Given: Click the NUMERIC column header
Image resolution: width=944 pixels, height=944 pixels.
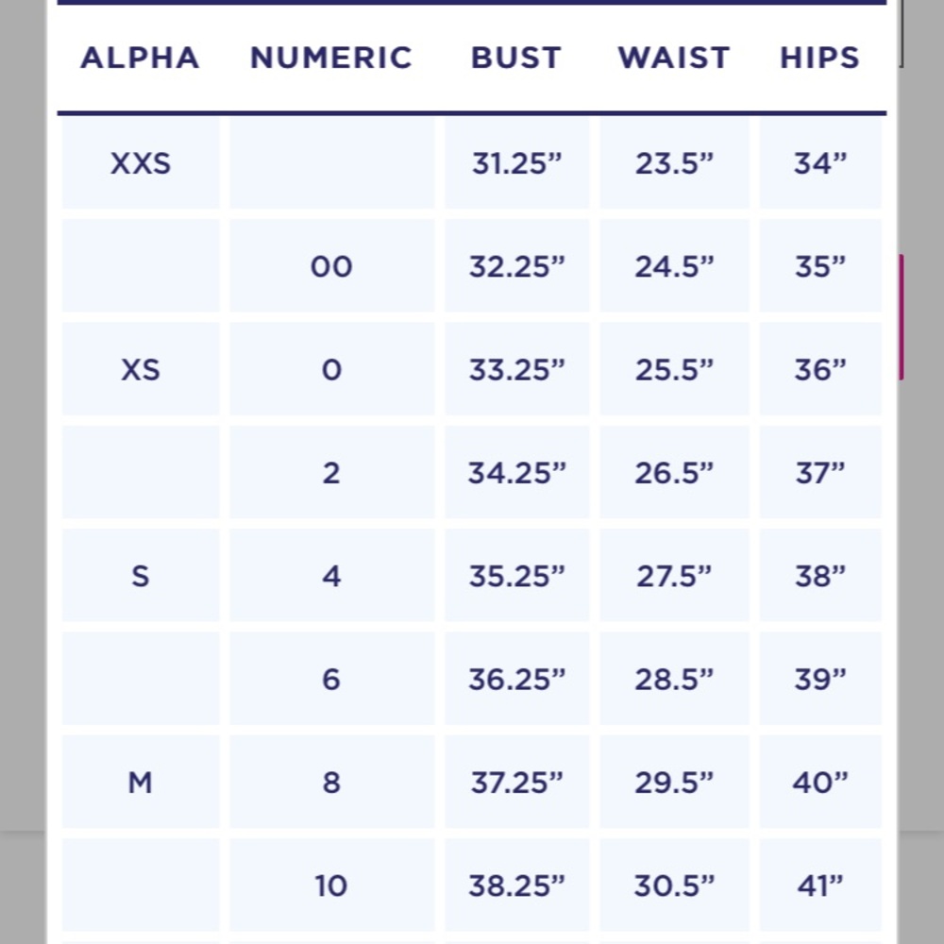Looking at the screenshot, I should pos(331,58).
